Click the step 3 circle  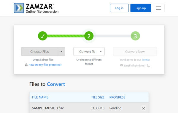135,36
